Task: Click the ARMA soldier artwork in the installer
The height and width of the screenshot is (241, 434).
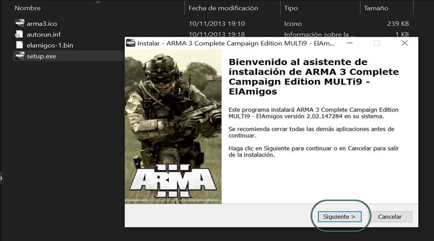Action: click(173, 126)
